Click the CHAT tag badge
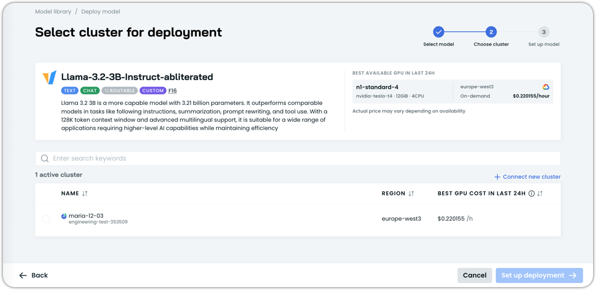Viewport: 596px width, 290px height. [x=90, y=91]
